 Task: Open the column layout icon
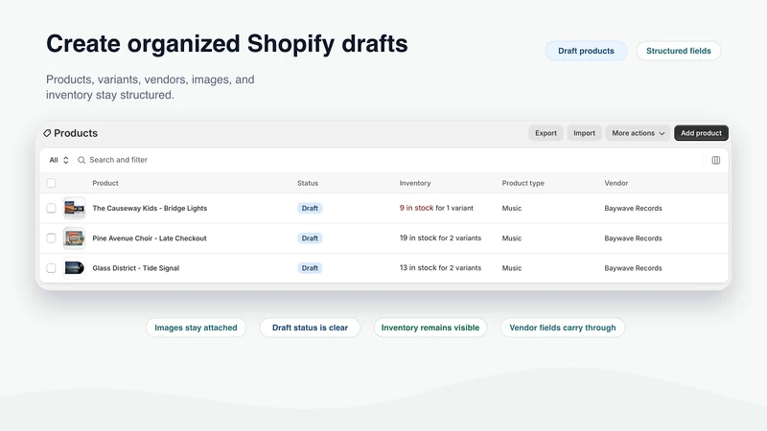(x=715, y=160)
